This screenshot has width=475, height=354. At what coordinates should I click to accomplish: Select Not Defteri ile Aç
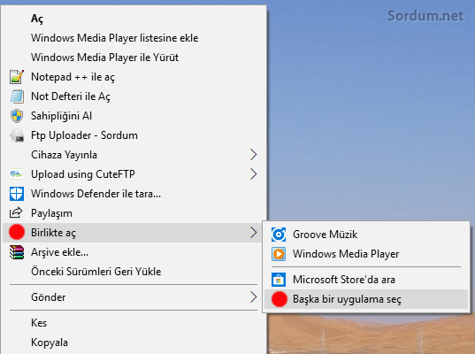coord(133,96)
